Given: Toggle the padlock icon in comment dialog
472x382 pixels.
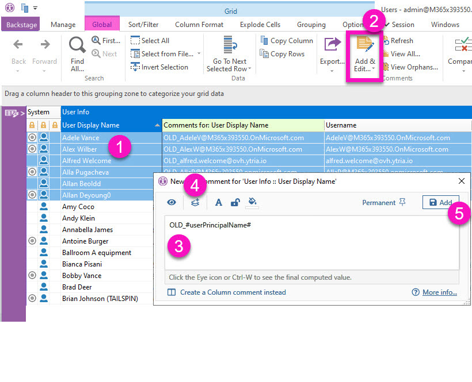Looking at the screenshot, I should pyautogui.click(x=235, y=202).
